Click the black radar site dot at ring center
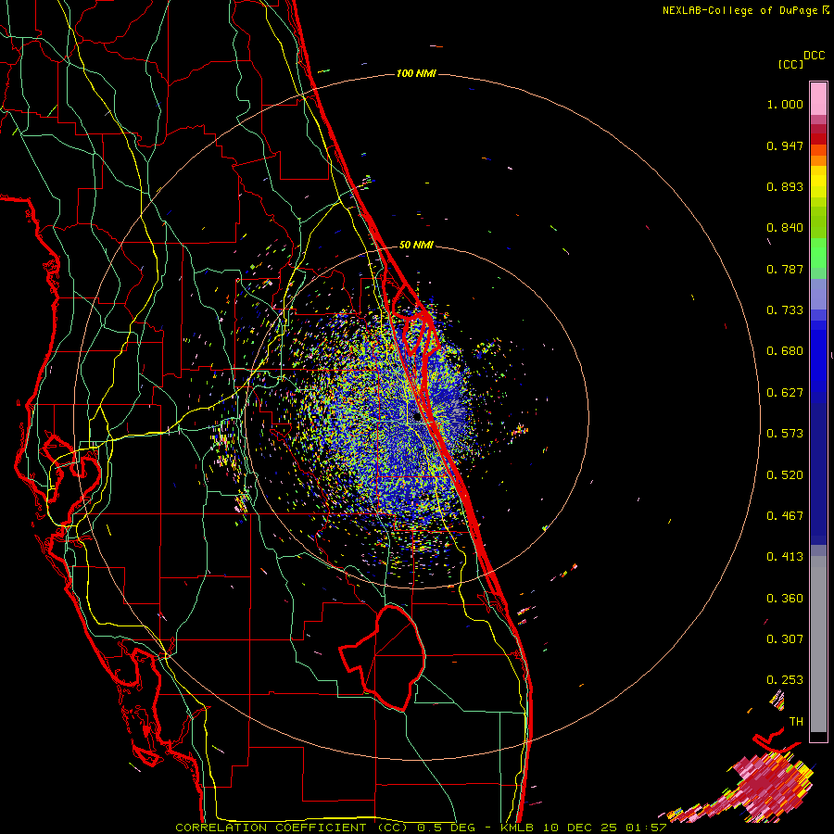 point(418,418)
